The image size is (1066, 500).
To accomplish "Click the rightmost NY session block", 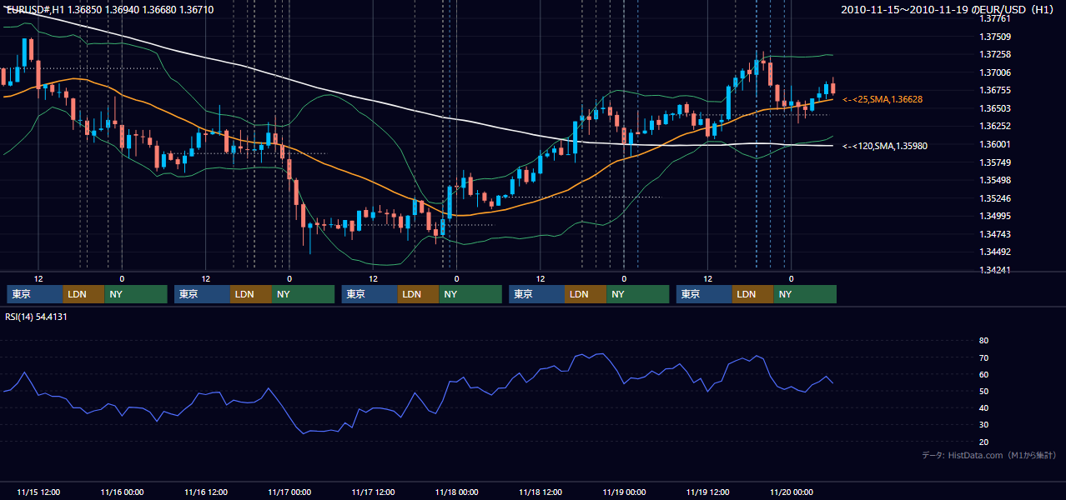I will (x=805, y=294).
